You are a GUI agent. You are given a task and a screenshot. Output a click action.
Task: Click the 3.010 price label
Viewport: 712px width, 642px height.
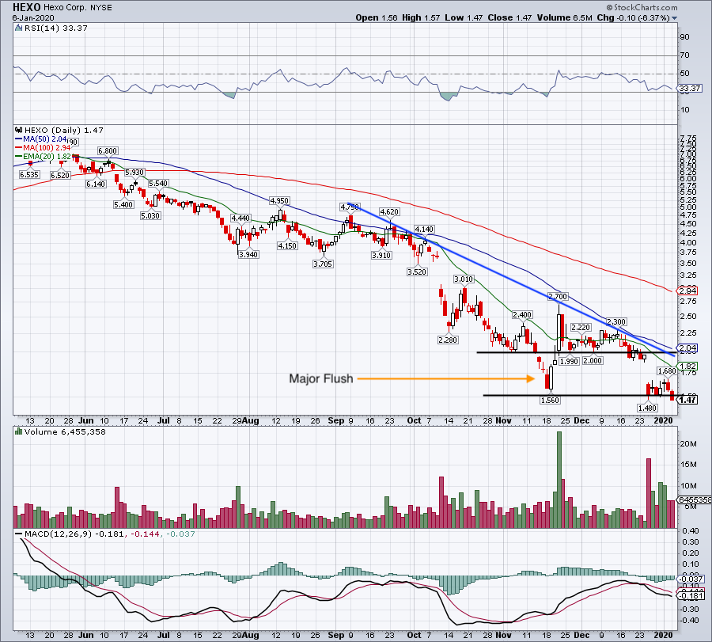464,279
